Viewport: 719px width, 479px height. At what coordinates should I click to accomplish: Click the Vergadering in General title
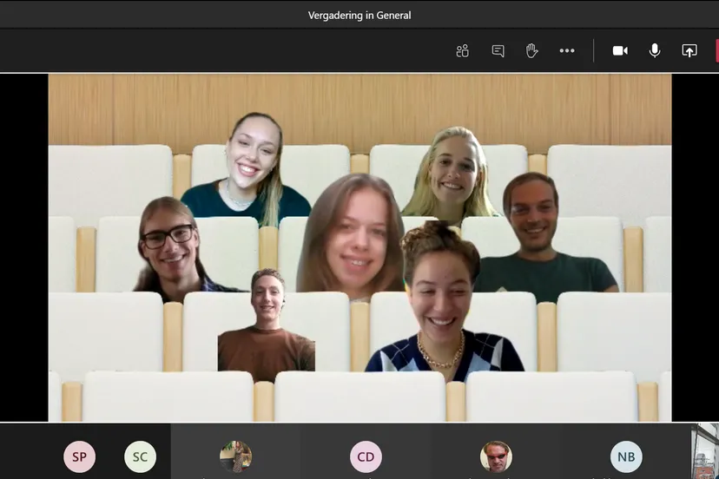[x=359, y=15]
